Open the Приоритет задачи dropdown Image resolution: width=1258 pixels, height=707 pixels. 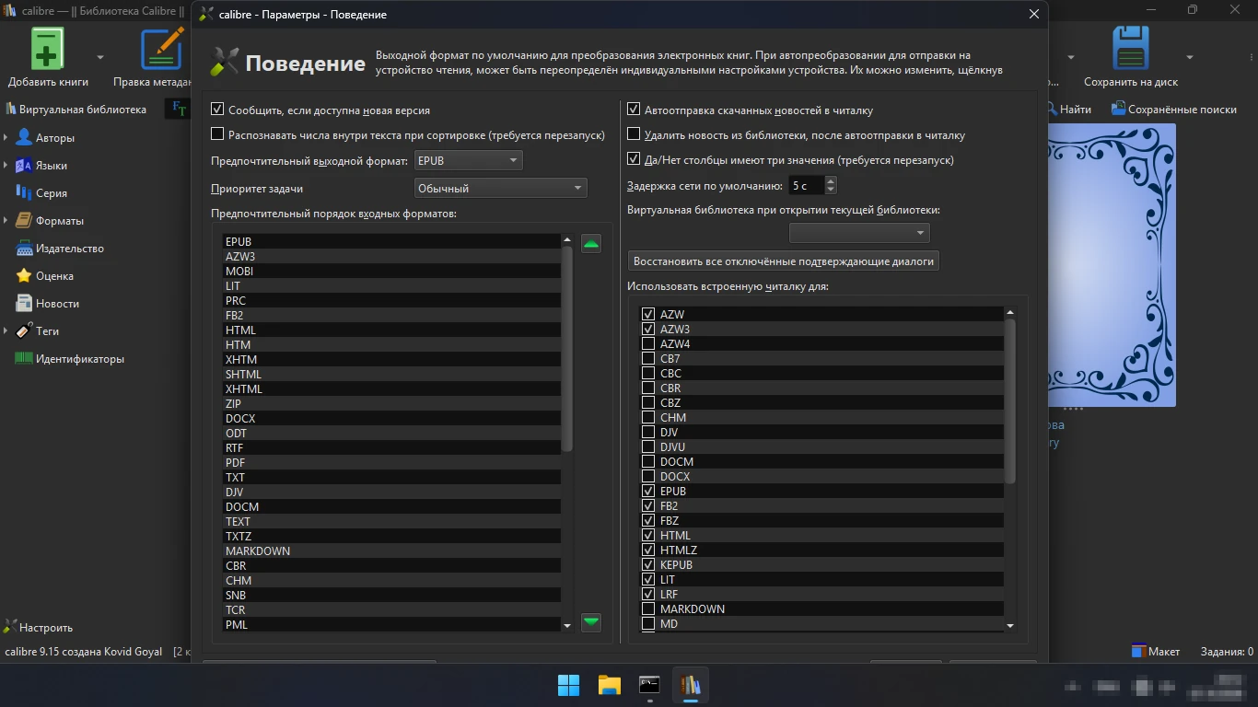(x=501, y=189)
